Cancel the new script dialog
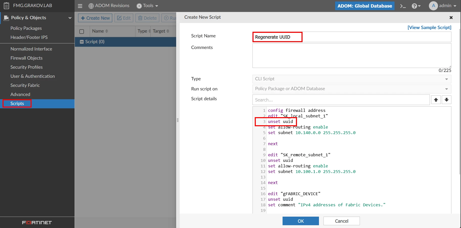Image resolution: width=461 pixels, height=228 pixels. click(342, 221)
